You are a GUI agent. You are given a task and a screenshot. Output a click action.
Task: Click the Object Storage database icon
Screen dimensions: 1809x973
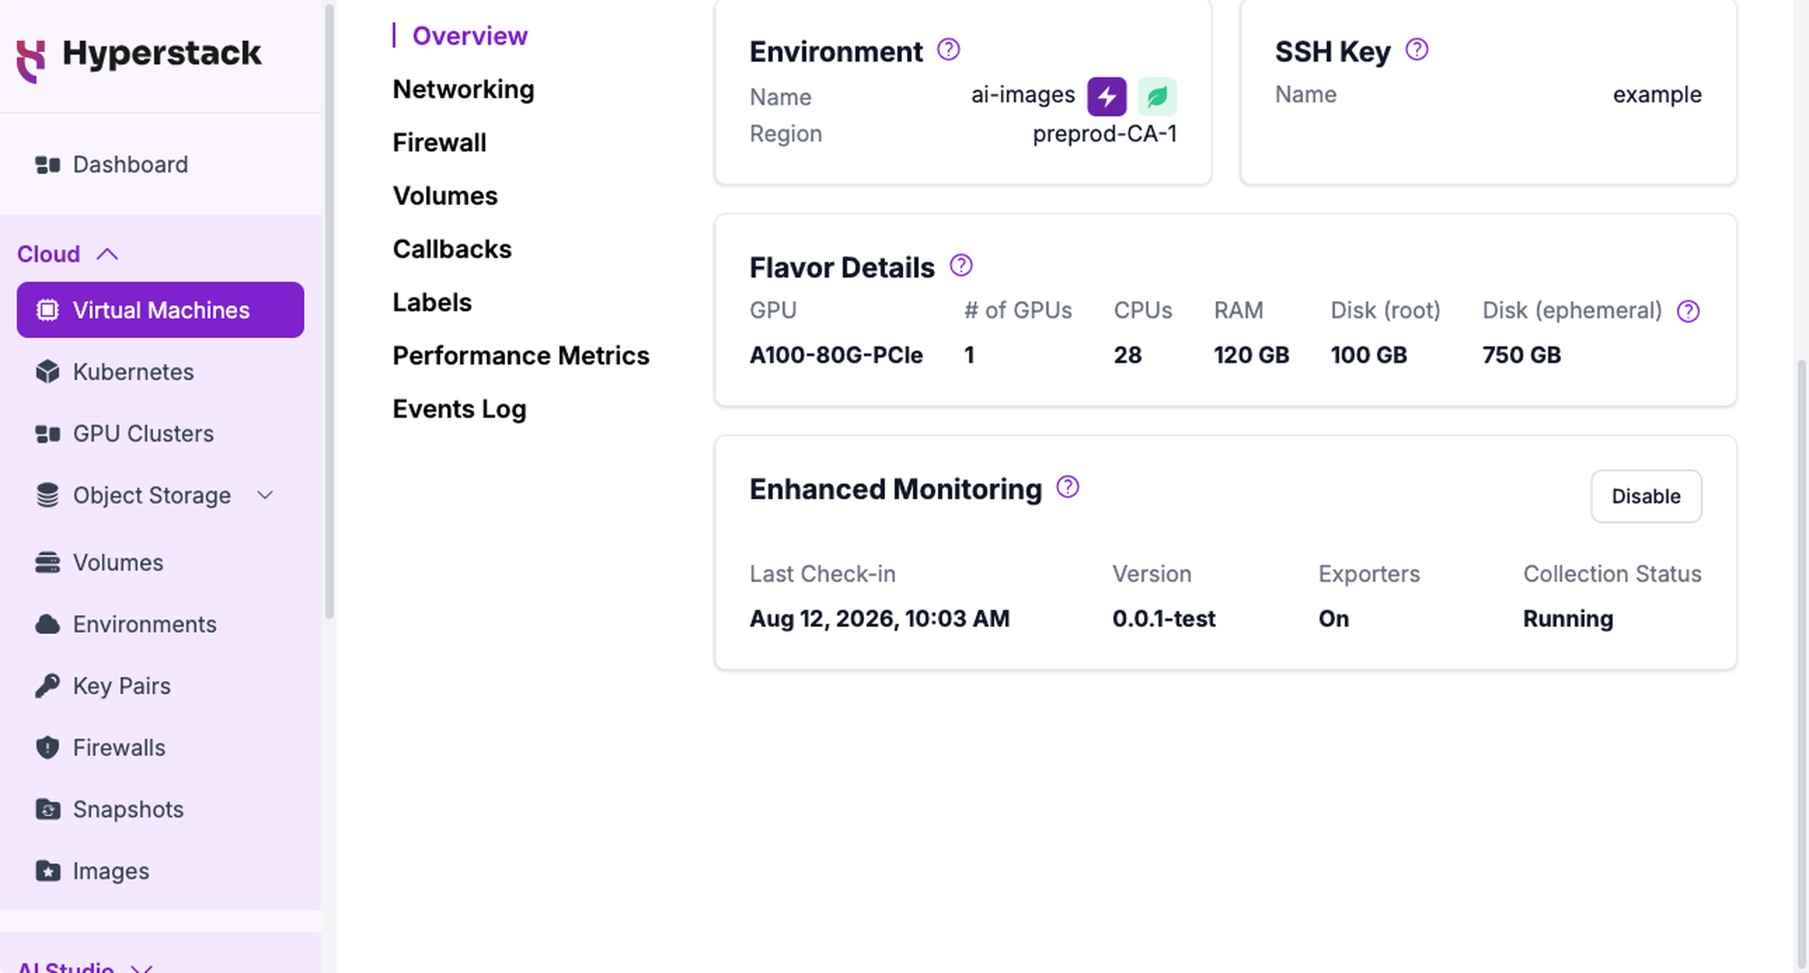tap(48, 495)
